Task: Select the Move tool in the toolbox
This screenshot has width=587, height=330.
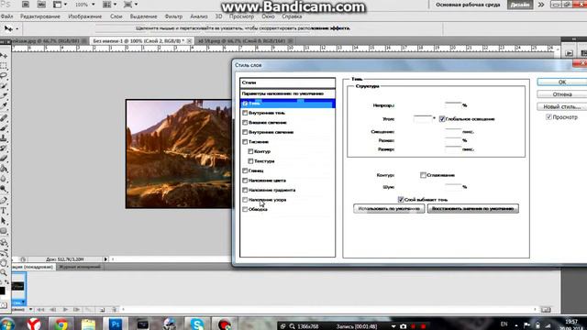Action: (x=4, y=56)
